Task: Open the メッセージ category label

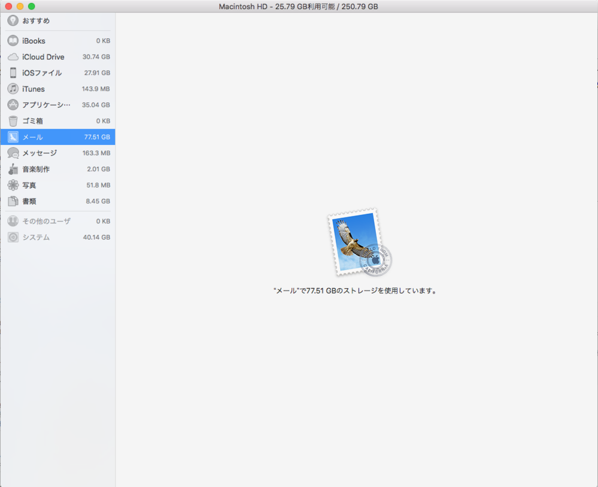Action: tap(40, 153)
